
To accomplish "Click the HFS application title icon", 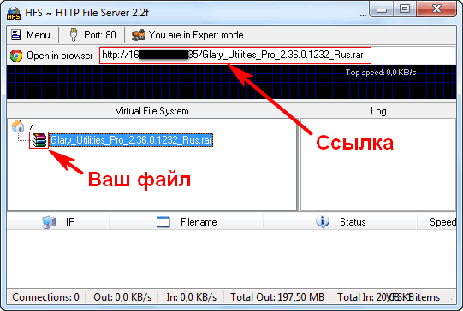I will pyautogui.click(x=14, y=13).
